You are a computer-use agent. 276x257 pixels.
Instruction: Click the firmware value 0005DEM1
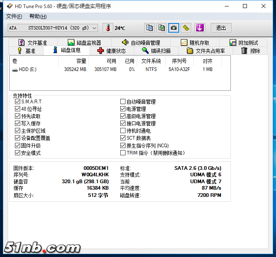tap(96, 168)
